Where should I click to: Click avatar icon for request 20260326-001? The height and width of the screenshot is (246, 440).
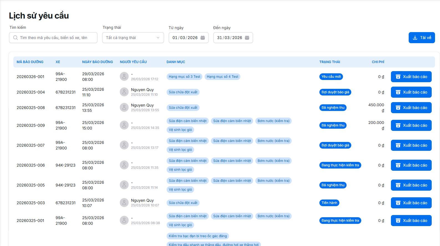tap(124, 76)
